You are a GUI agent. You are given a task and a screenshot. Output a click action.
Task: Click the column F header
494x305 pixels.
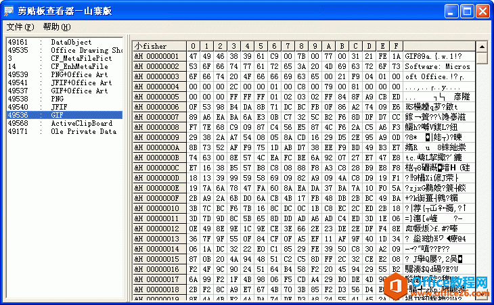point(397,46)
